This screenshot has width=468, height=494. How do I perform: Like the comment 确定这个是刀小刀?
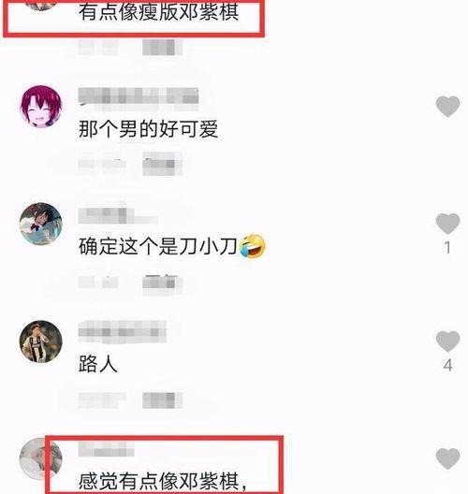[x=447, y=224]
